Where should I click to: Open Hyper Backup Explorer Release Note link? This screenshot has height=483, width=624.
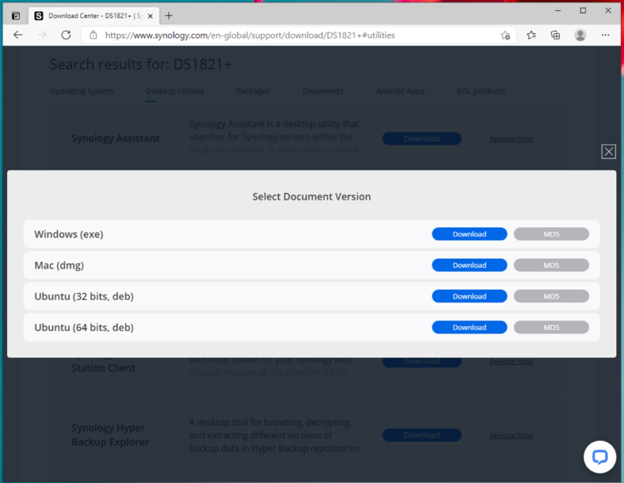(x=511, y=436)
